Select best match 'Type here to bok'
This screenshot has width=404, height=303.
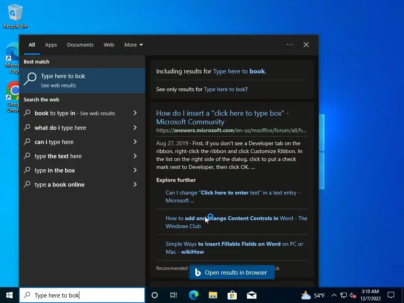[x=82, y=80]
